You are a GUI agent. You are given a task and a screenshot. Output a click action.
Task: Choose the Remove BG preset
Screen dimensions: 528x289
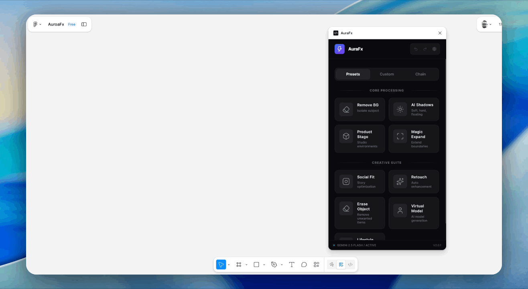(359, 110)
